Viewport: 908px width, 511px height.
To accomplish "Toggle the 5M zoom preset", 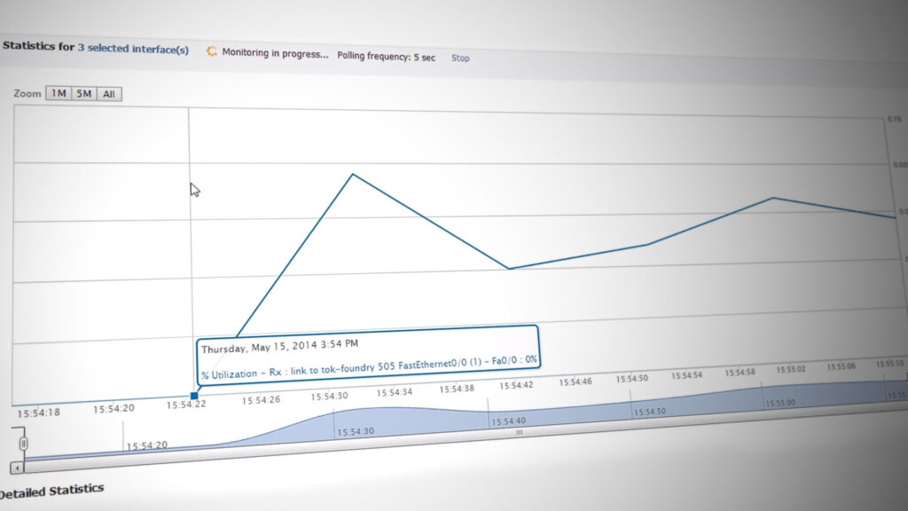I will click(83, 93).
